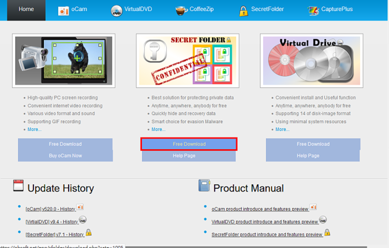The image size is (389, 248).
Task: Open the Secret Folder banner image
Action: (188, 61)
